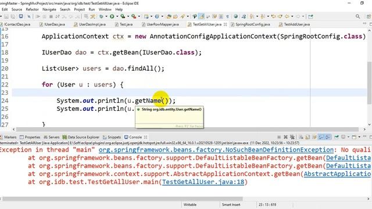Click the Terminate square icon in Console
The height and width of the screenshot is (209, 372).
279,137
